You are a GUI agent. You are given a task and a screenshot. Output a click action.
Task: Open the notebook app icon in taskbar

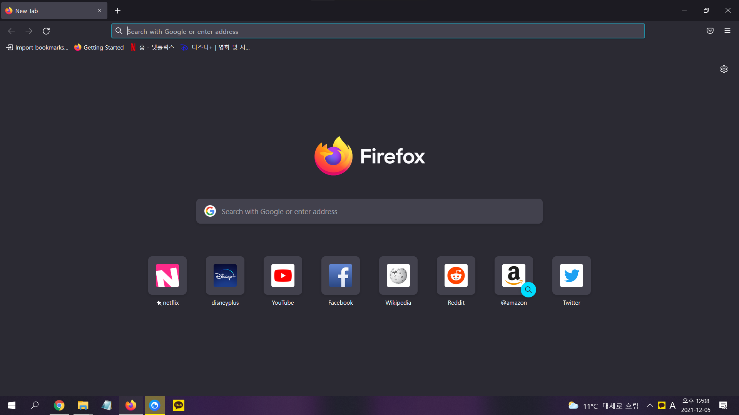[107, 405]
